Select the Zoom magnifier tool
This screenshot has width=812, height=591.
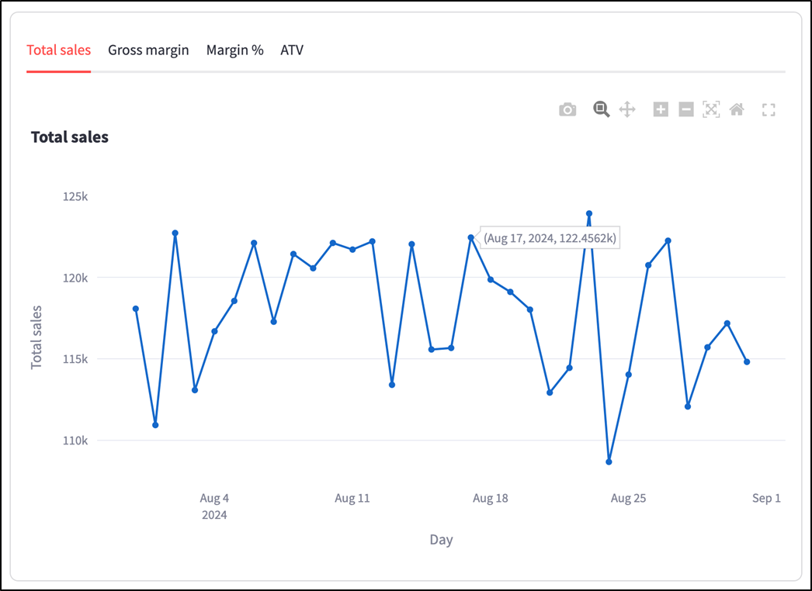pos(601,109)
